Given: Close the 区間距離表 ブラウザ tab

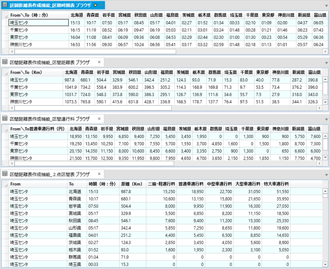Looking at the screenshot, I should [x=99, y=62].
